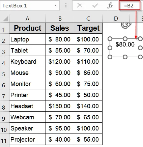Viewport: 143px width, 147px height.
Task: Click the formula bar resize dots handle
Action: click(66, 5)
